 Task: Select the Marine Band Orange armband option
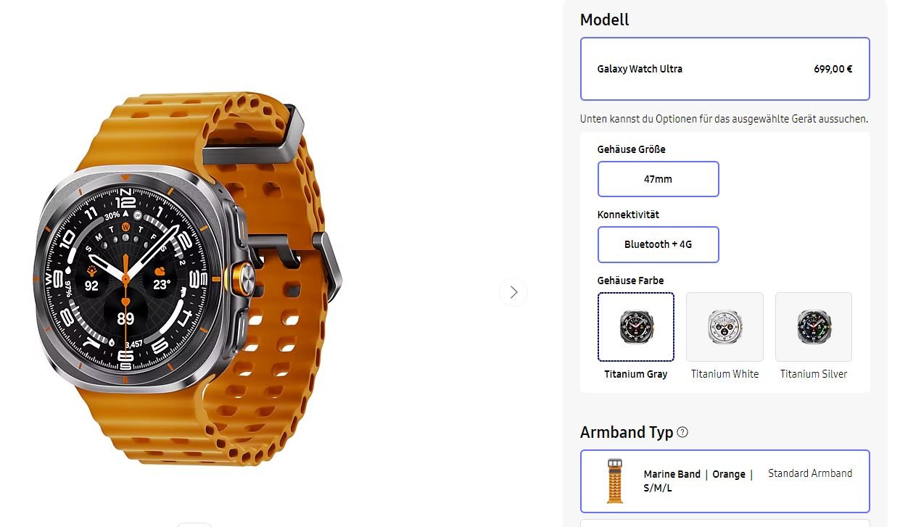(x=725, y=481)
